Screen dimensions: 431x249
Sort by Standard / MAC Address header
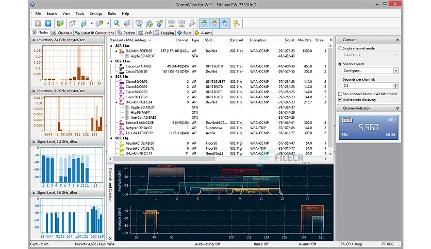point(128,40)
